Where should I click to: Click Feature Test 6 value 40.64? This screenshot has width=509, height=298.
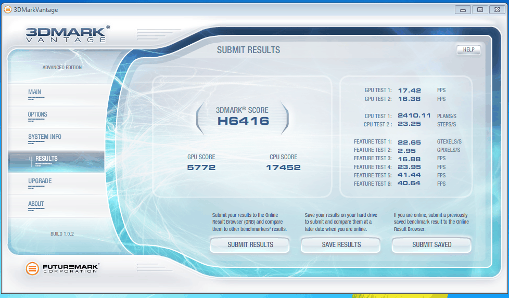(x=409, y=183)
